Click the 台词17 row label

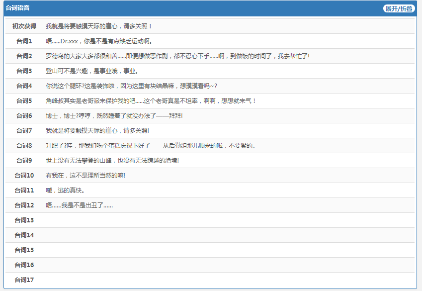24,280
